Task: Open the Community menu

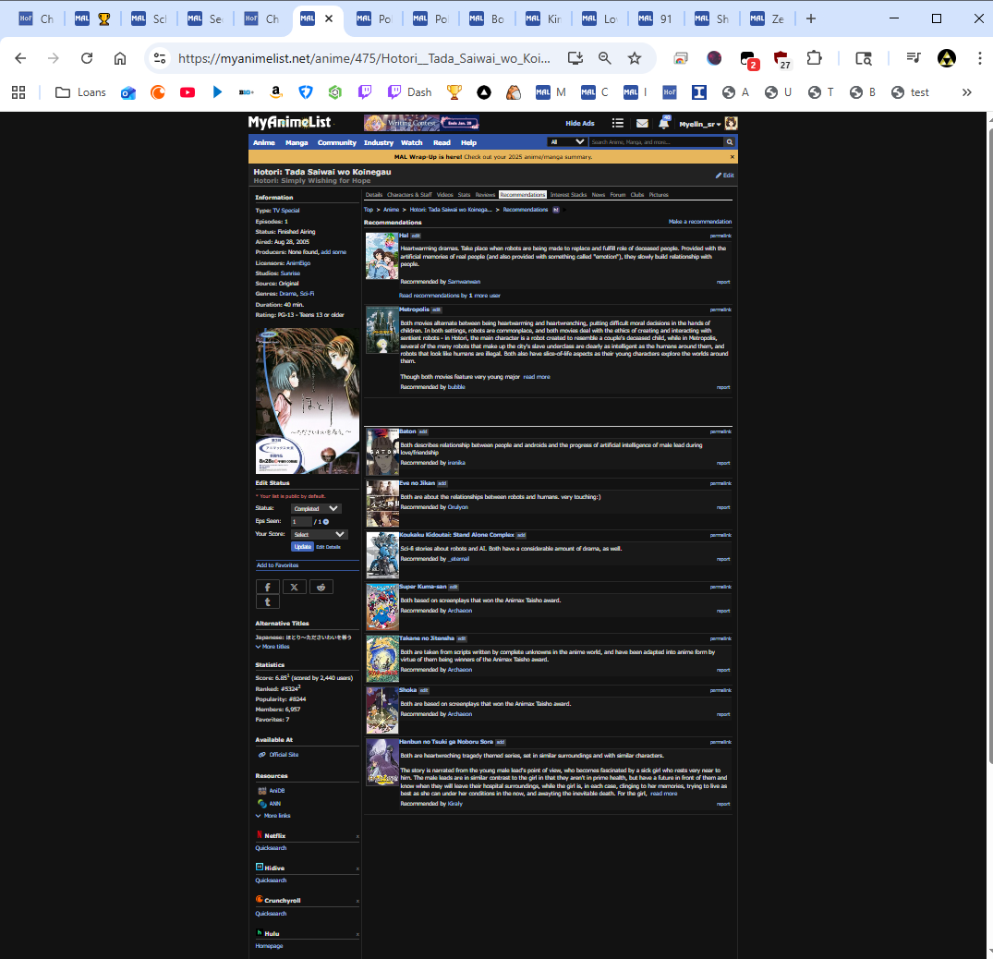Action: click(337, 143)
